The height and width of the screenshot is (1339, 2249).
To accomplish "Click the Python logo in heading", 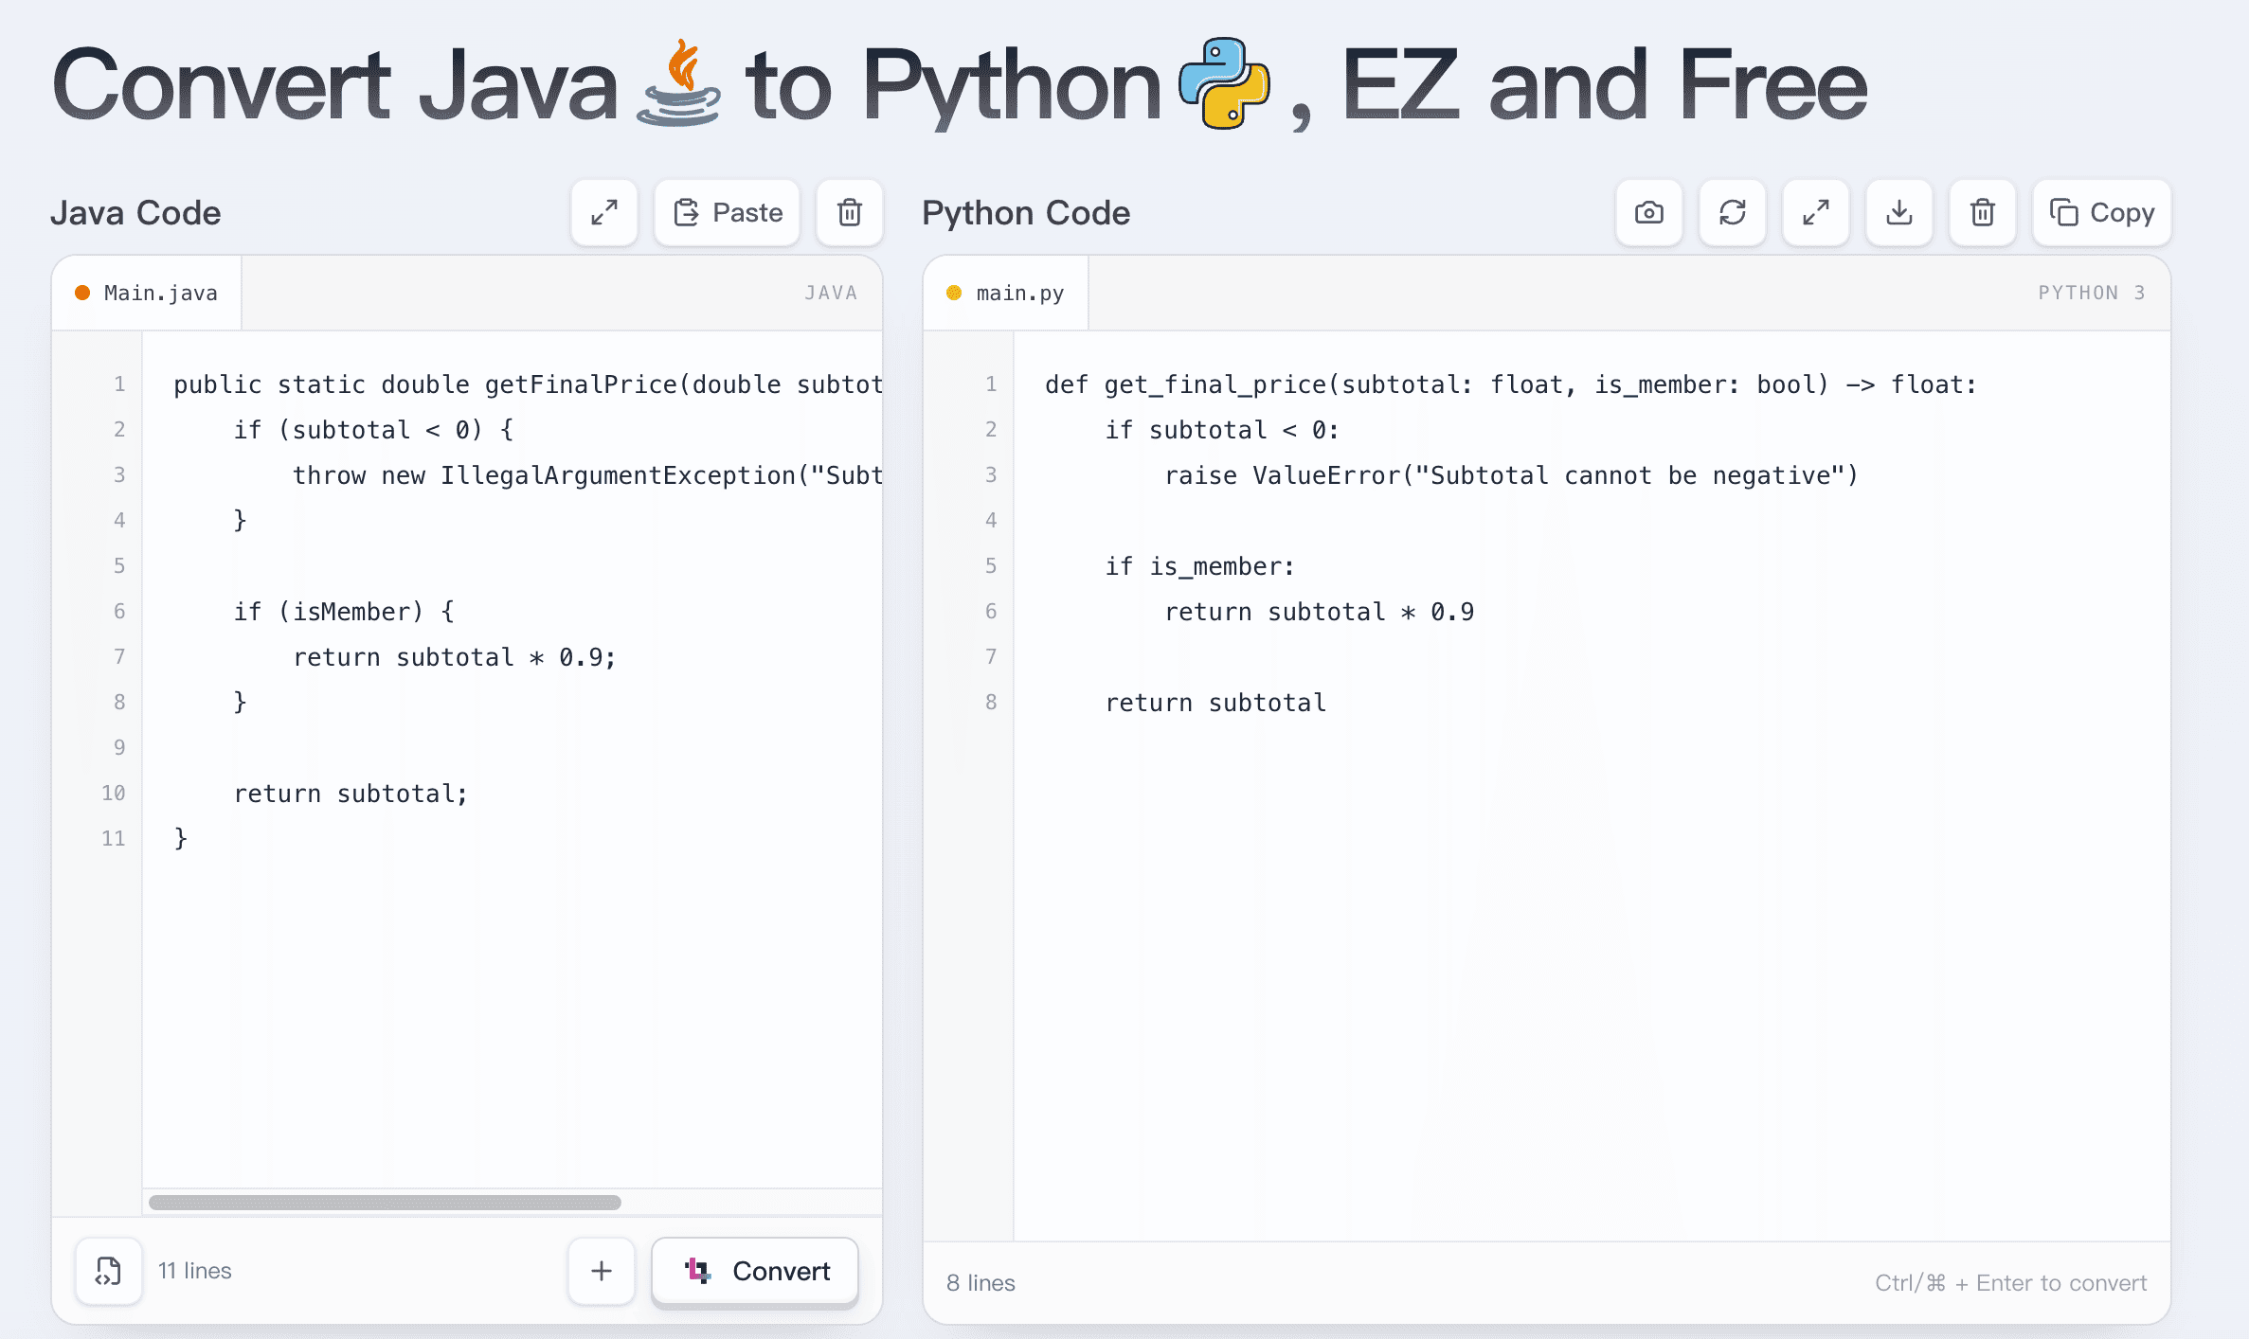I will pyautogui.click(x=1224, y=83).
